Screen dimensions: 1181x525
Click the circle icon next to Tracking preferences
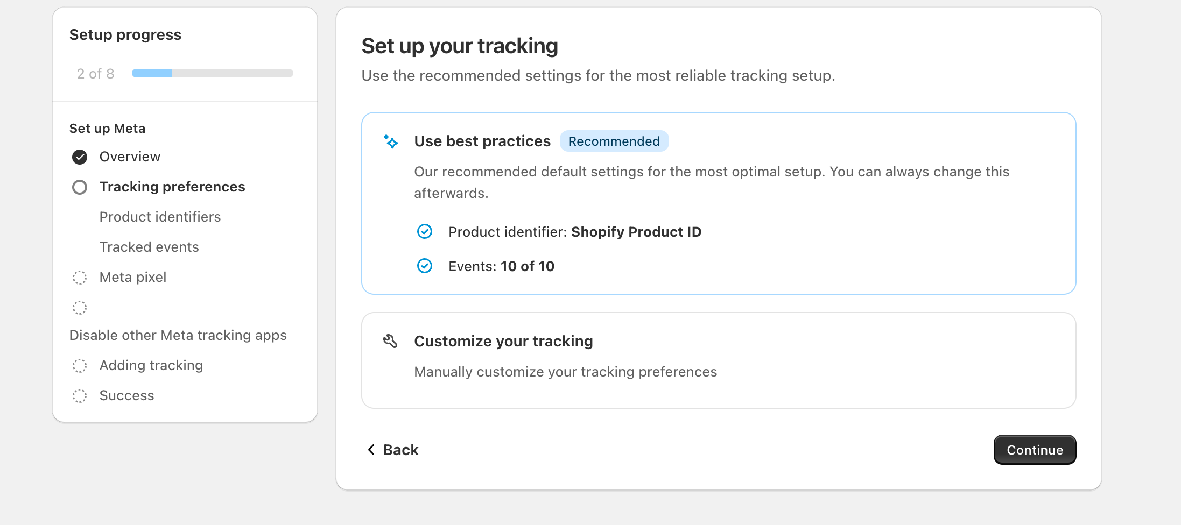tap(80, 187)
